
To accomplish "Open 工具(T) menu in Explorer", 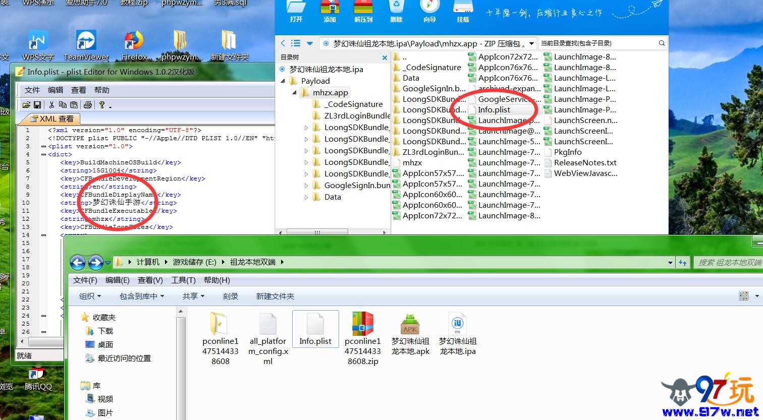I will (183, 280).
